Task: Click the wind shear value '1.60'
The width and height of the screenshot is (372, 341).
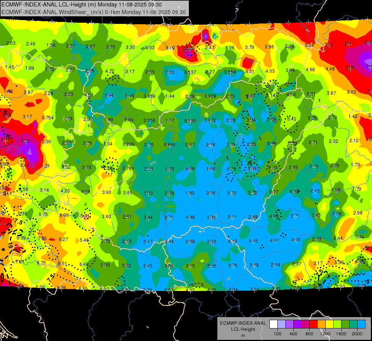Action: (170, 72)
